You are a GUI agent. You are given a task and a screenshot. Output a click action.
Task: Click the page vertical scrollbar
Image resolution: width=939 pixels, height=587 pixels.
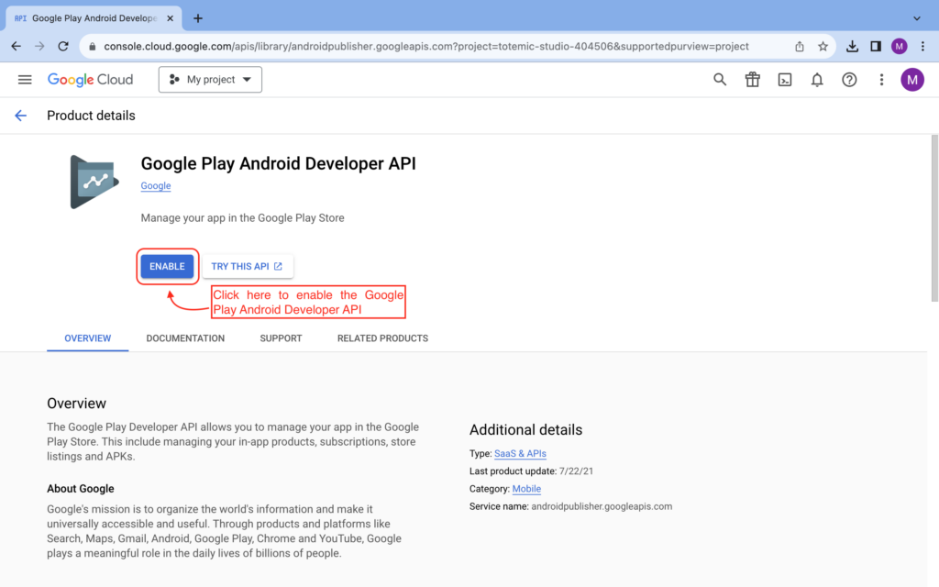click(934, 218)
